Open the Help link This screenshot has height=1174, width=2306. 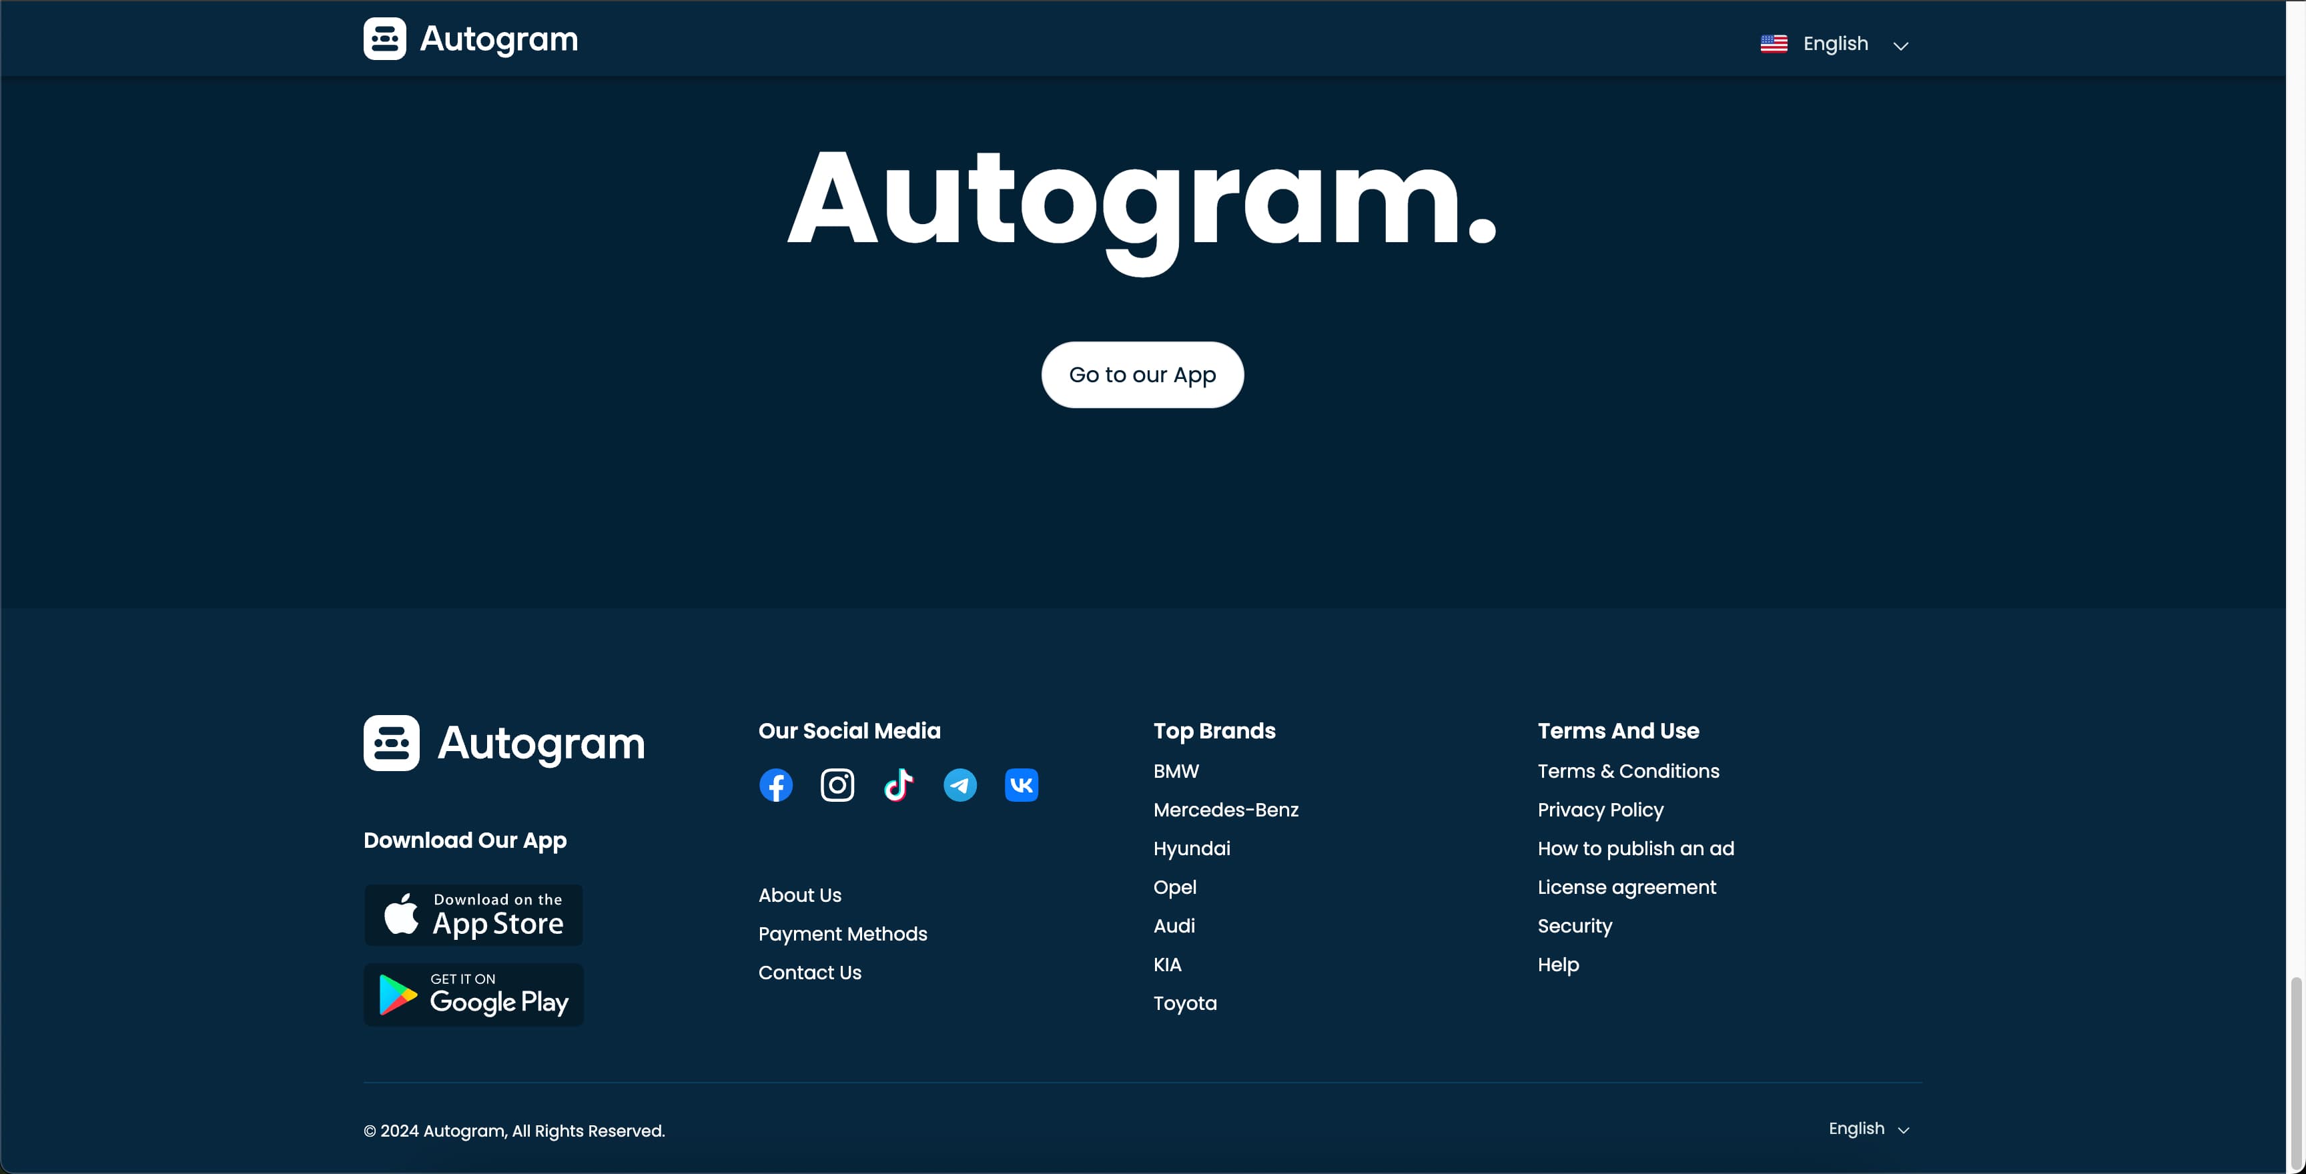click(x=1557, y=965)
